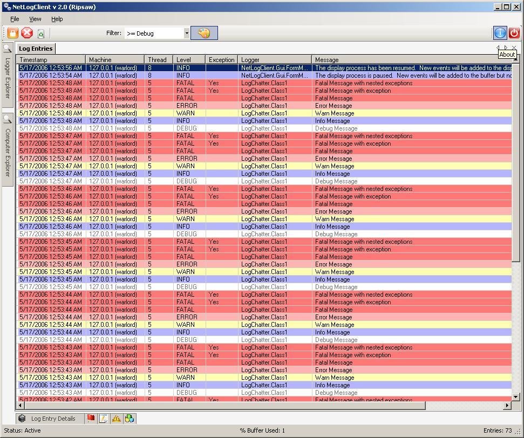Viewport: 524px width, 438px height.
Task: Click the recycle/refresh toolbar icon
Action: pyautogui.click(x=41, y=33)
